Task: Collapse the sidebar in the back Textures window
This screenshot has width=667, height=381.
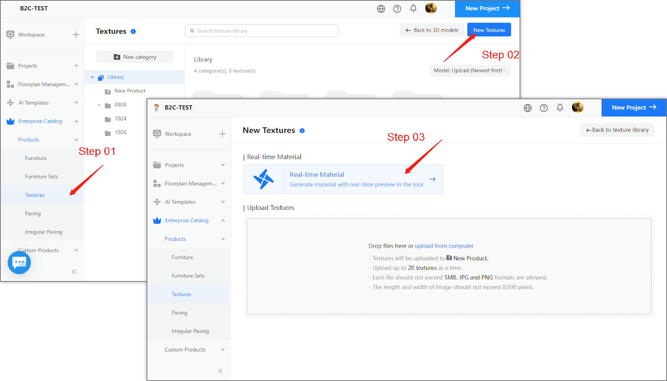Action: click(x=74, y=272)
